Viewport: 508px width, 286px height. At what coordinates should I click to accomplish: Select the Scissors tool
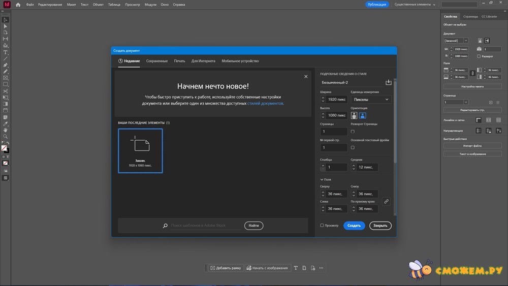[x=6, y=91]
